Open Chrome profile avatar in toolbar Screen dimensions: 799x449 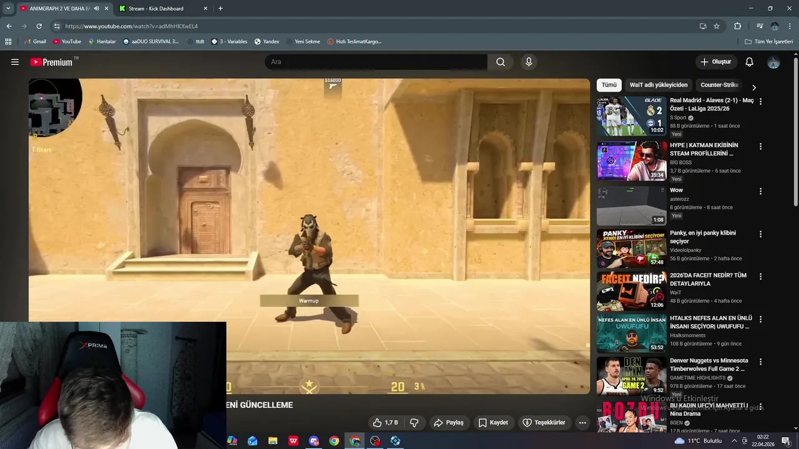[775, 26]
